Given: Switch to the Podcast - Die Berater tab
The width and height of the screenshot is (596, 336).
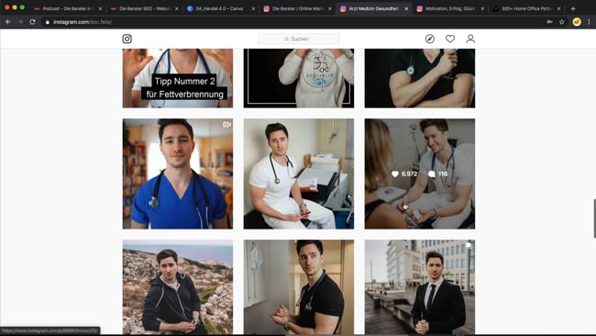Looking at the screenshot, I should coord(68,8).
